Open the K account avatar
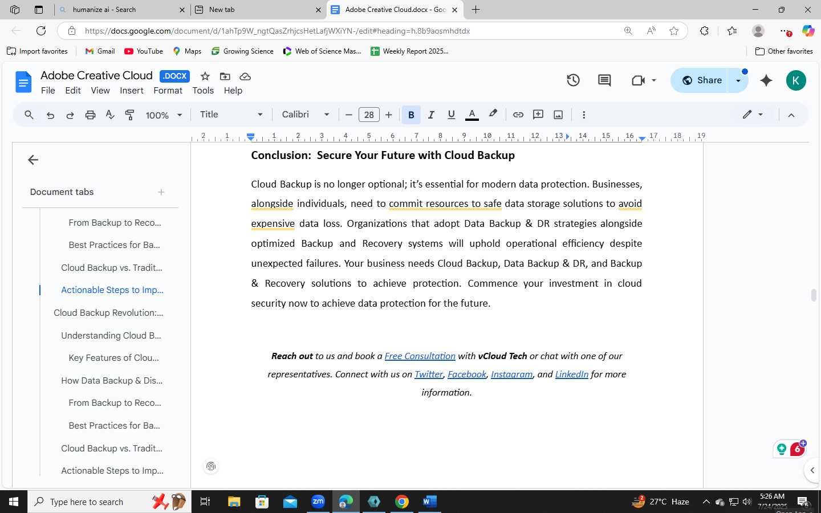Viewport: 821px width, 513px height. (796, 80)
